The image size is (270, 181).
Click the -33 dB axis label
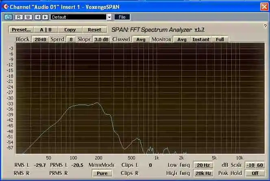[x=10, y=103]
